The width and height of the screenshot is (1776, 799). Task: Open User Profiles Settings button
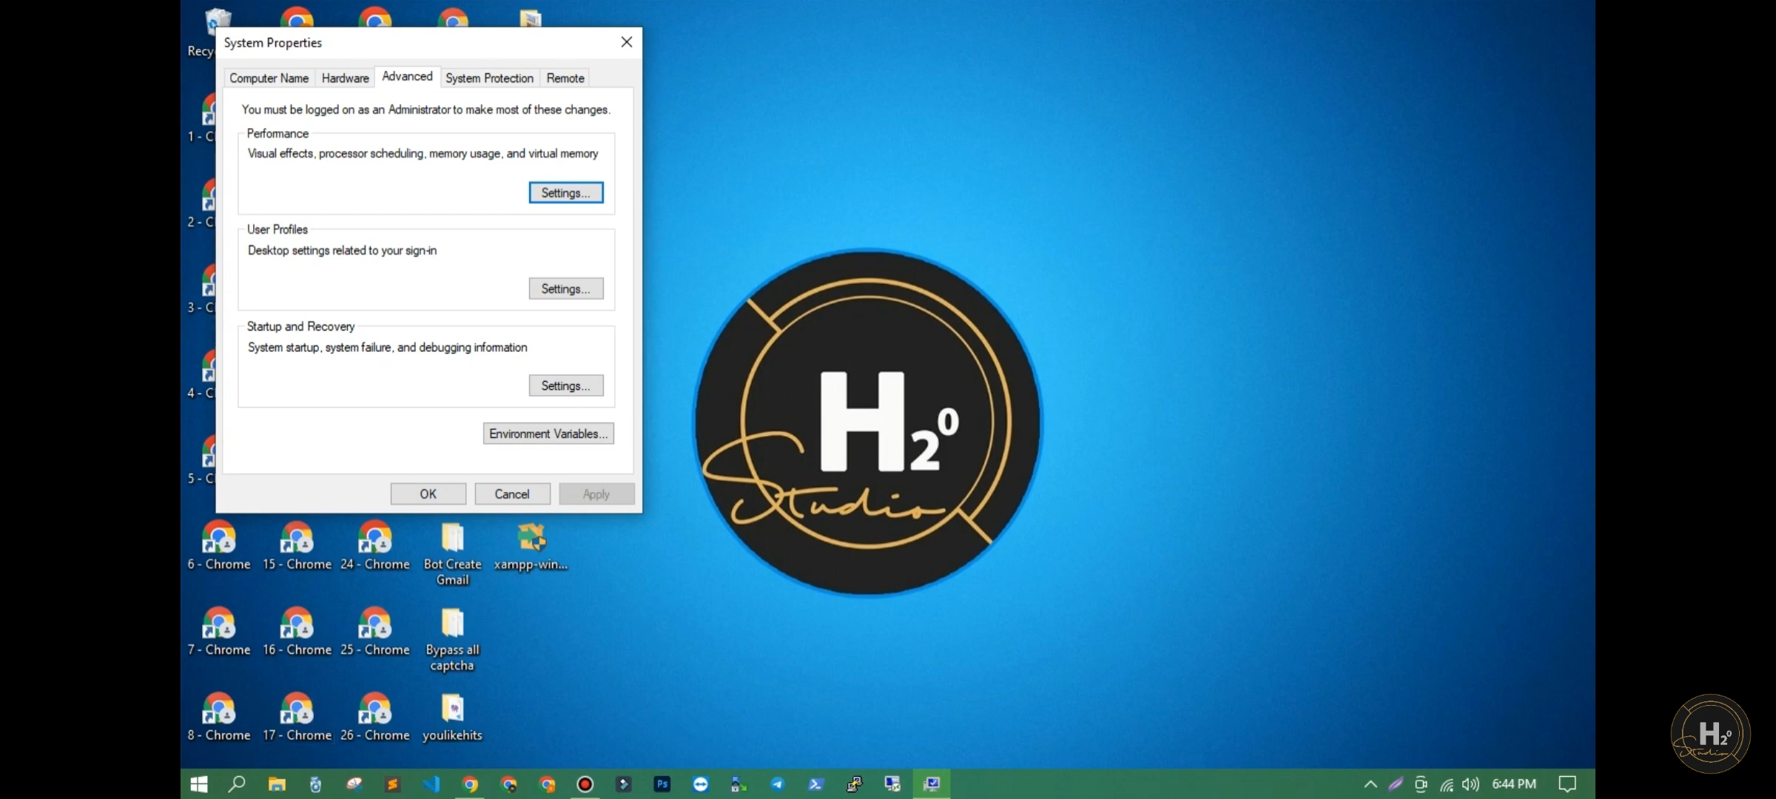(565, 289)
